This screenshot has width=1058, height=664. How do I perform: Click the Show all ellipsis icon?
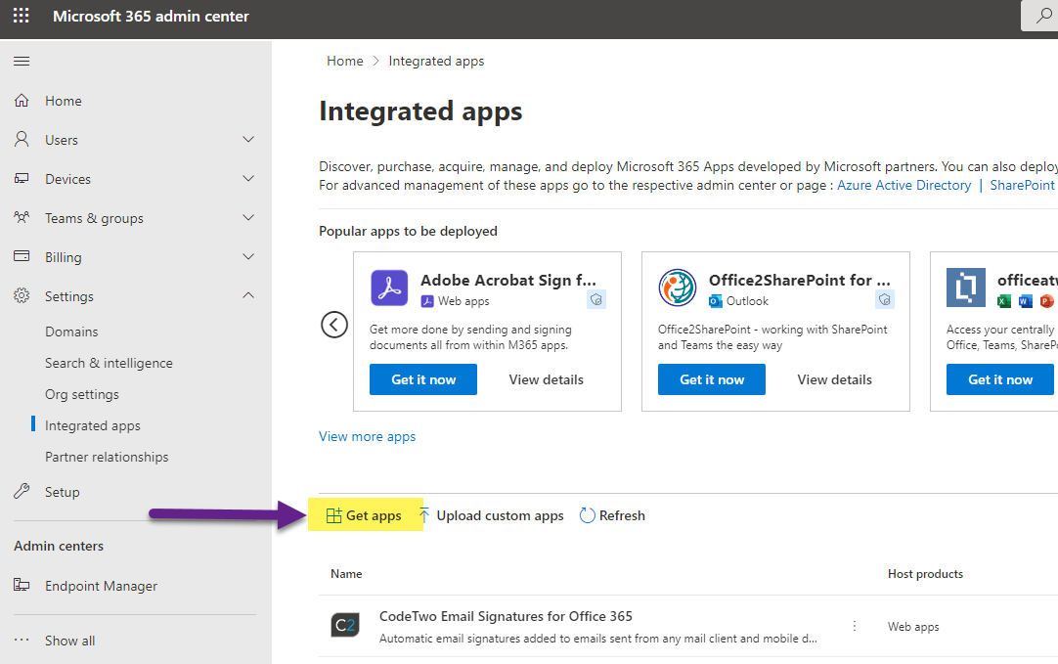pyautogui.click(x=22, y=640)
